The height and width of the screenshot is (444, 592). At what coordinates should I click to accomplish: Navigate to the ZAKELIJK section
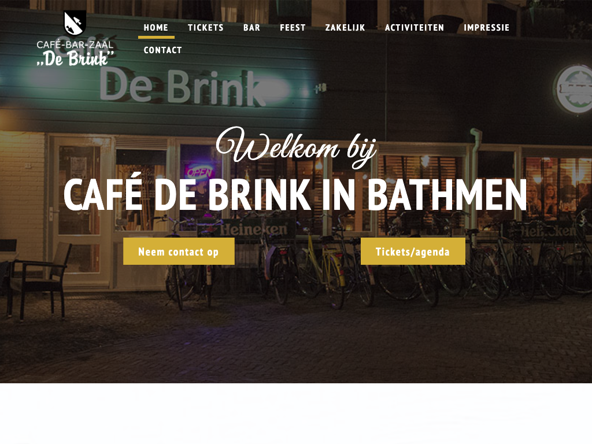point(345,28)
